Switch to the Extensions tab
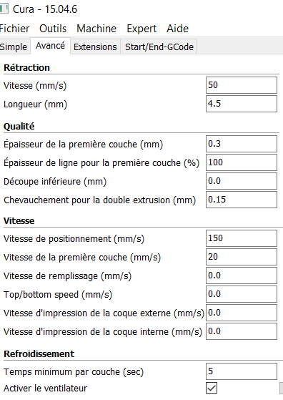The width and height of the screenshot is (283, 400). (95, 47)
